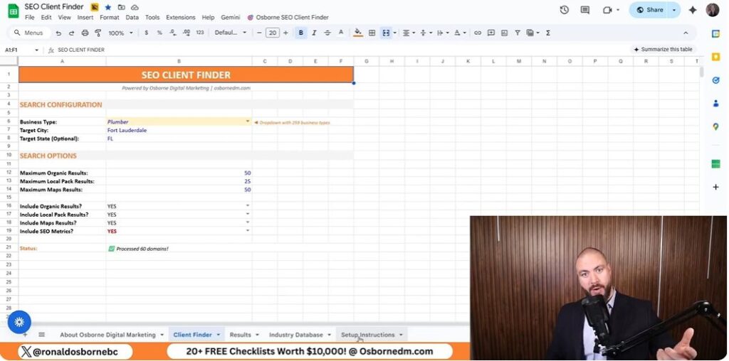Image resolution: width=729 pixels, height=361 pixels.
Task: Create a filter icon
Action: pyautogui.click(x=518, y=33)
